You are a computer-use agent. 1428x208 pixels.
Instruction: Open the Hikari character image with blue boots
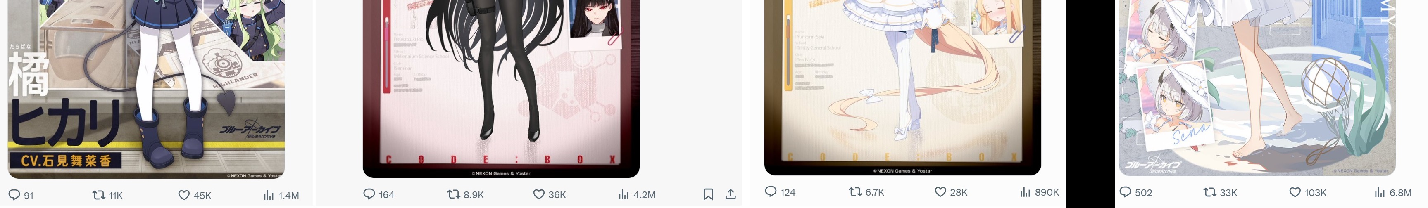pyautogui.click(x=146, y=89)
